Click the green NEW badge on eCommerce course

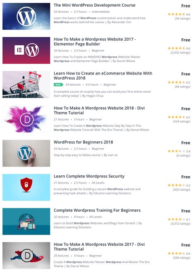tap(58, 85)
